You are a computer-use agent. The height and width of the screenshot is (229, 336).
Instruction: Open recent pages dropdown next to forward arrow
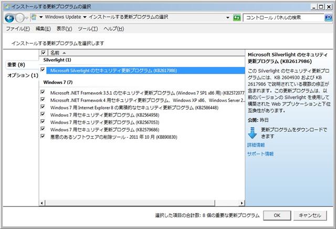click(x=27, y=18)
